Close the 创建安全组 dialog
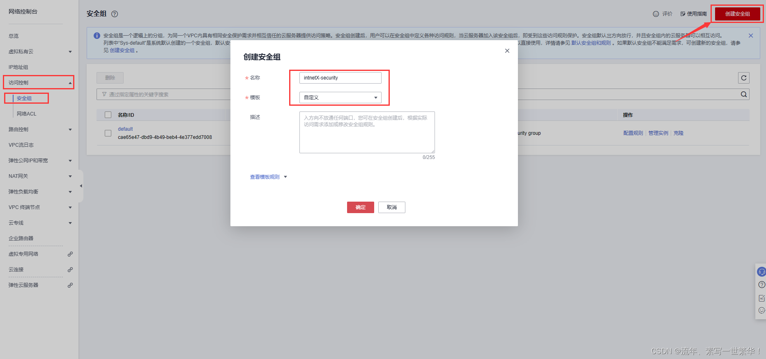The height and width of the screenshot is (359, 766). click(507, 51)
